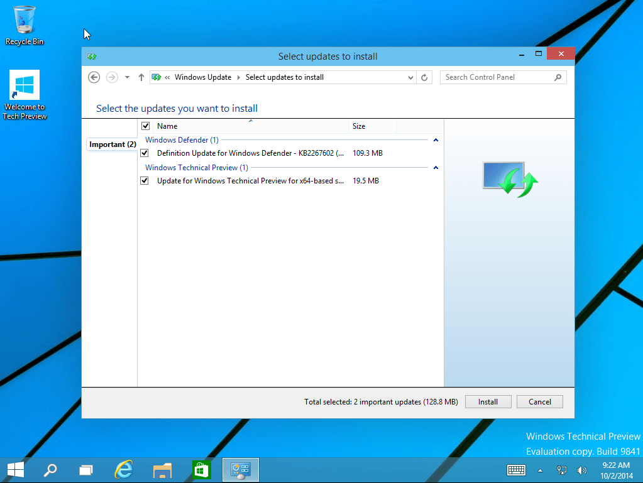643x483 pixels.
Task: Open the recent locations dropdown arrow
Action: pyautogui.click(x=127, y=77)
